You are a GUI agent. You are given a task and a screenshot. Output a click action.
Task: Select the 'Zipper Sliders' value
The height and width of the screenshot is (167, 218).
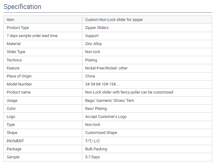(x=97, y=28)
